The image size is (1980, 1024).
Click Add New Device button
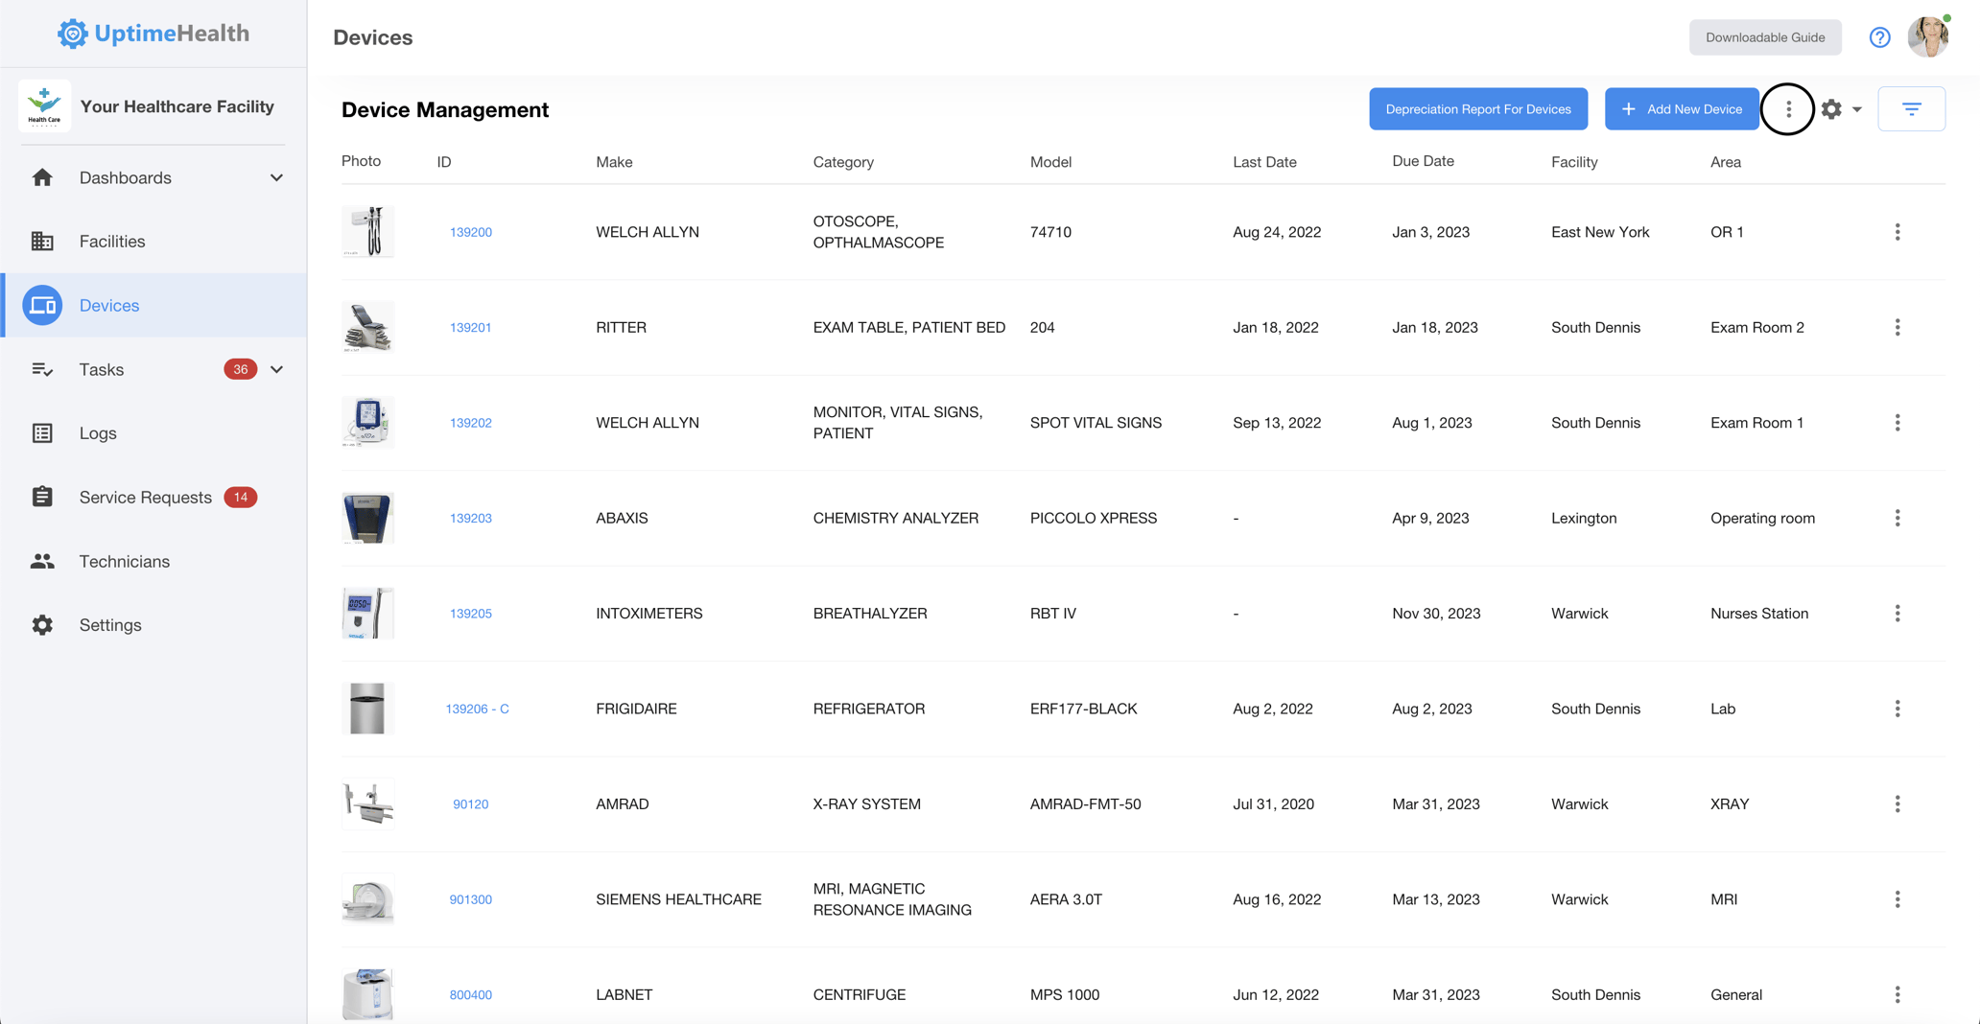point(1682,109)
